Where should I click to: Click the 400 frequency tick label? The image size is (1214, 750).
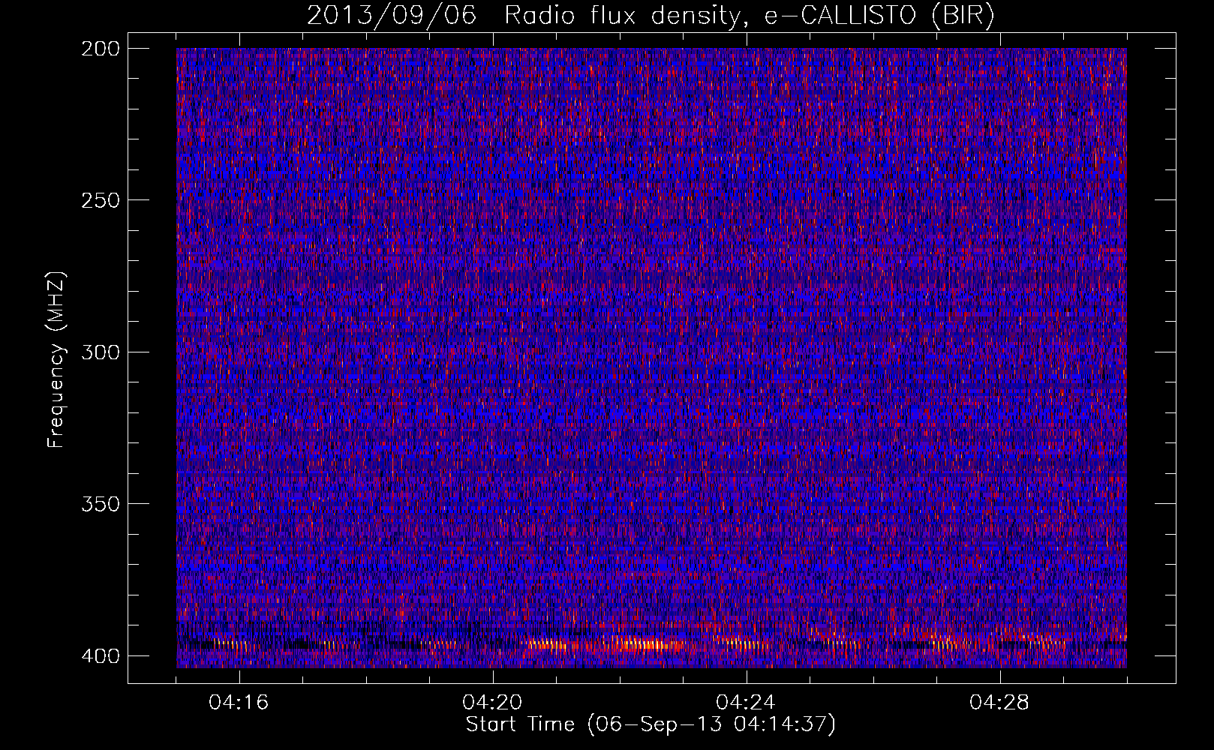pos(100,655)
